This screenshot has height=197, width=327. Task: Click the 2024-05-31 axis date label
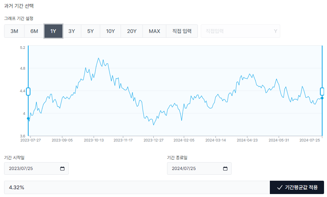point(279,140)
